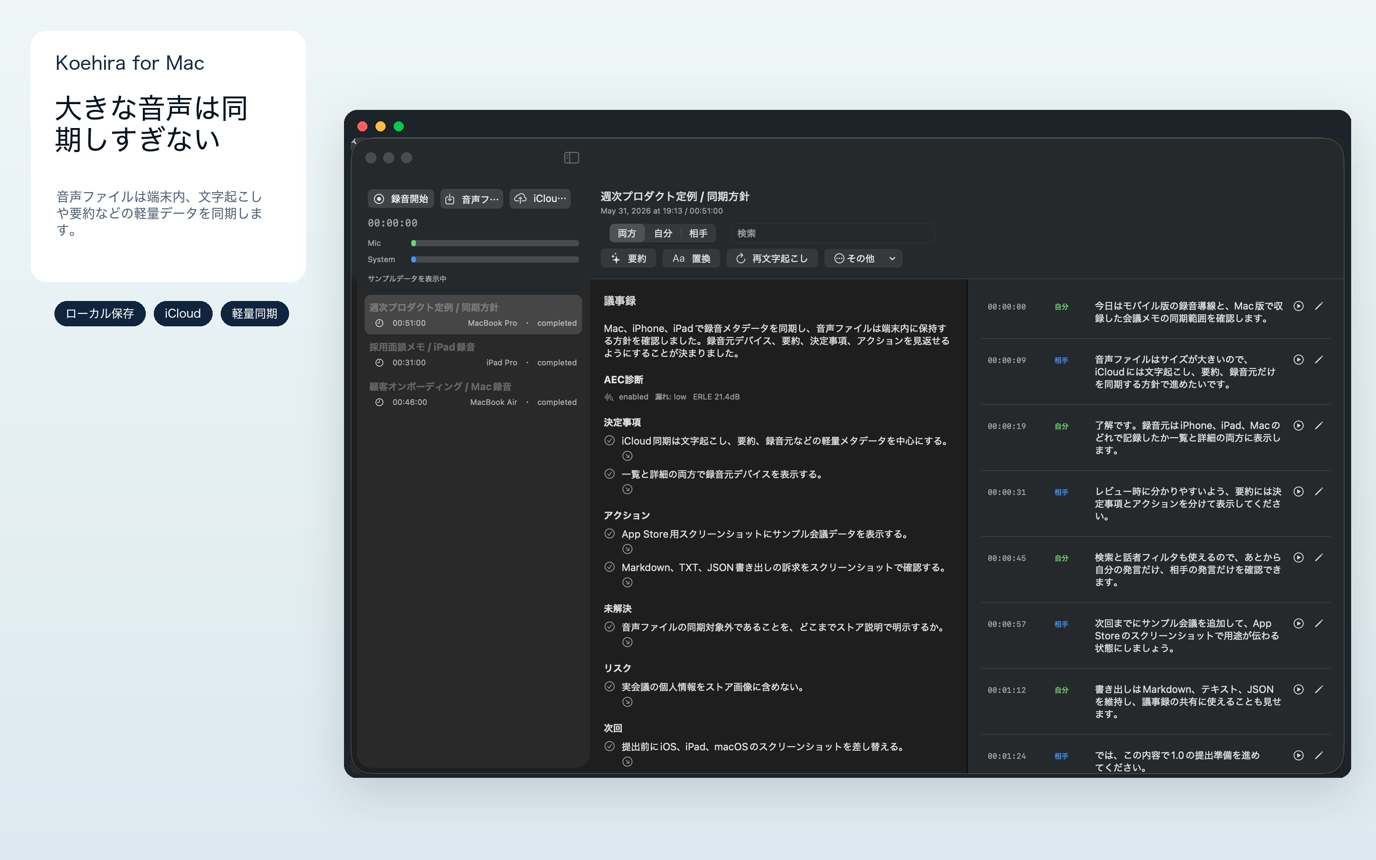The height and width of the screenshot is (860, 1376).
Task: Click the iCloud tag pill
Action: pos(183,313)
